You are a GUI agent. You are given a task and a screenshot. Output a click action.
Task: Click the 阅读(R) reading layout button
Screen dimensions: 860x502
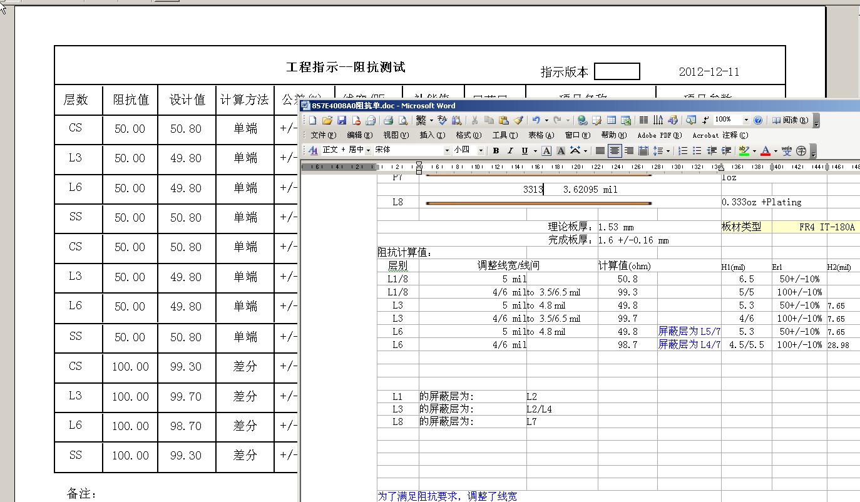coord(789,120)
